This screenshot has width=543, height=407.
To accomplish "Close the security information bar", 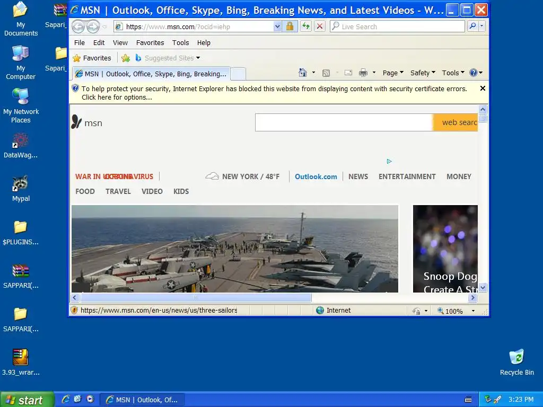I will pos(483,89).
